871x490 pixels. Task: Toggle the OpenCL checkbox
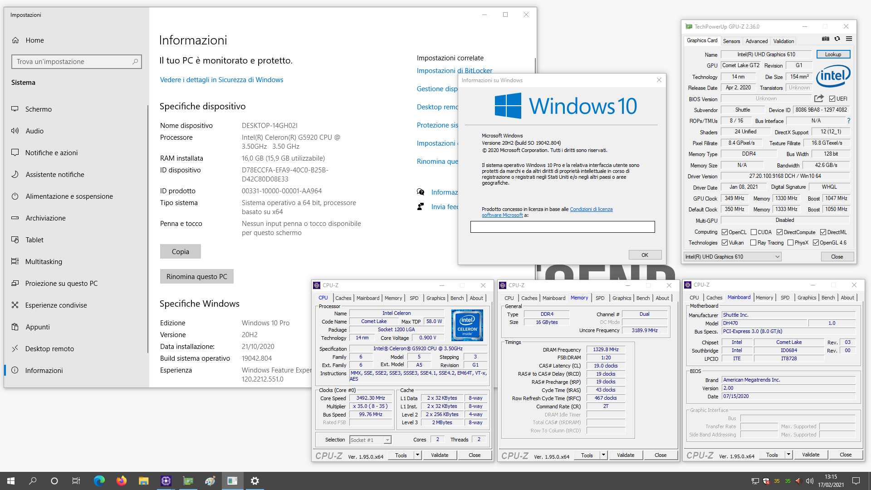pos(724,232)
